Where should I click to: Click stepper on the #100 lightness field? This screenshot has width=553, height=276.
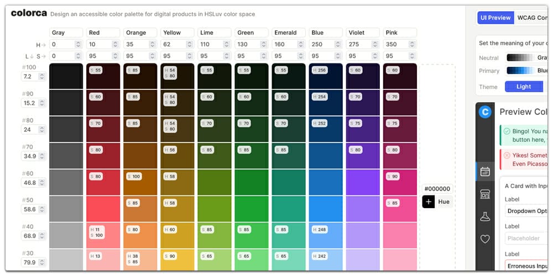coord(41,76)
